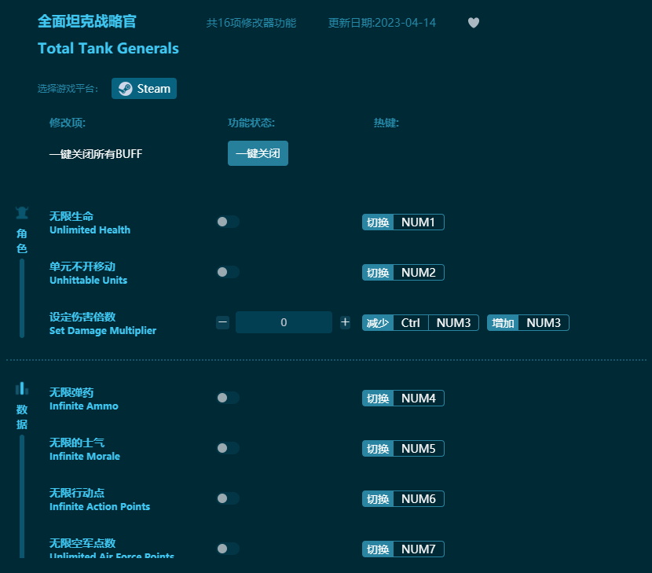Viewport: 652px width, 573px height.
Task: Click the damage multiplier value field
Action: click(284, 322)
